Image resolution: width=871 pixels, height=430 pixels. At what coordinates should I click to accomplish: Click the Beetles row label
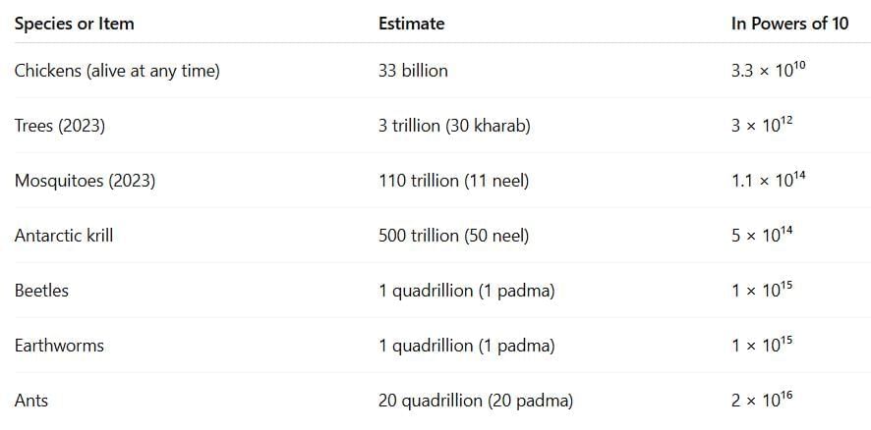click(41, 291)
